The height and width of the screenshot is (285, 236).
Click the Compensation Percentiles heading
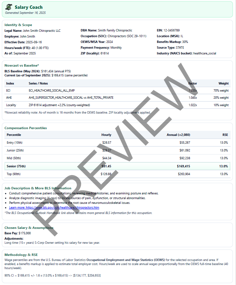pyautogui.click(x=26, y=128)
